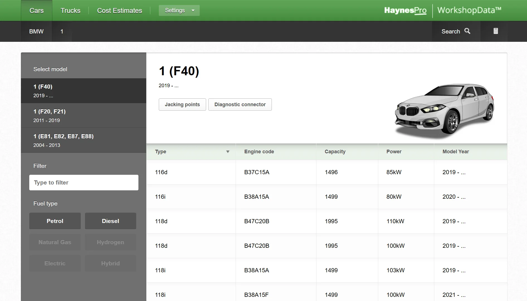Screen dimensions: 527x301
Task: Open the Settings dropdown menu
Action: pyautogui.click(x=179, y=11)
